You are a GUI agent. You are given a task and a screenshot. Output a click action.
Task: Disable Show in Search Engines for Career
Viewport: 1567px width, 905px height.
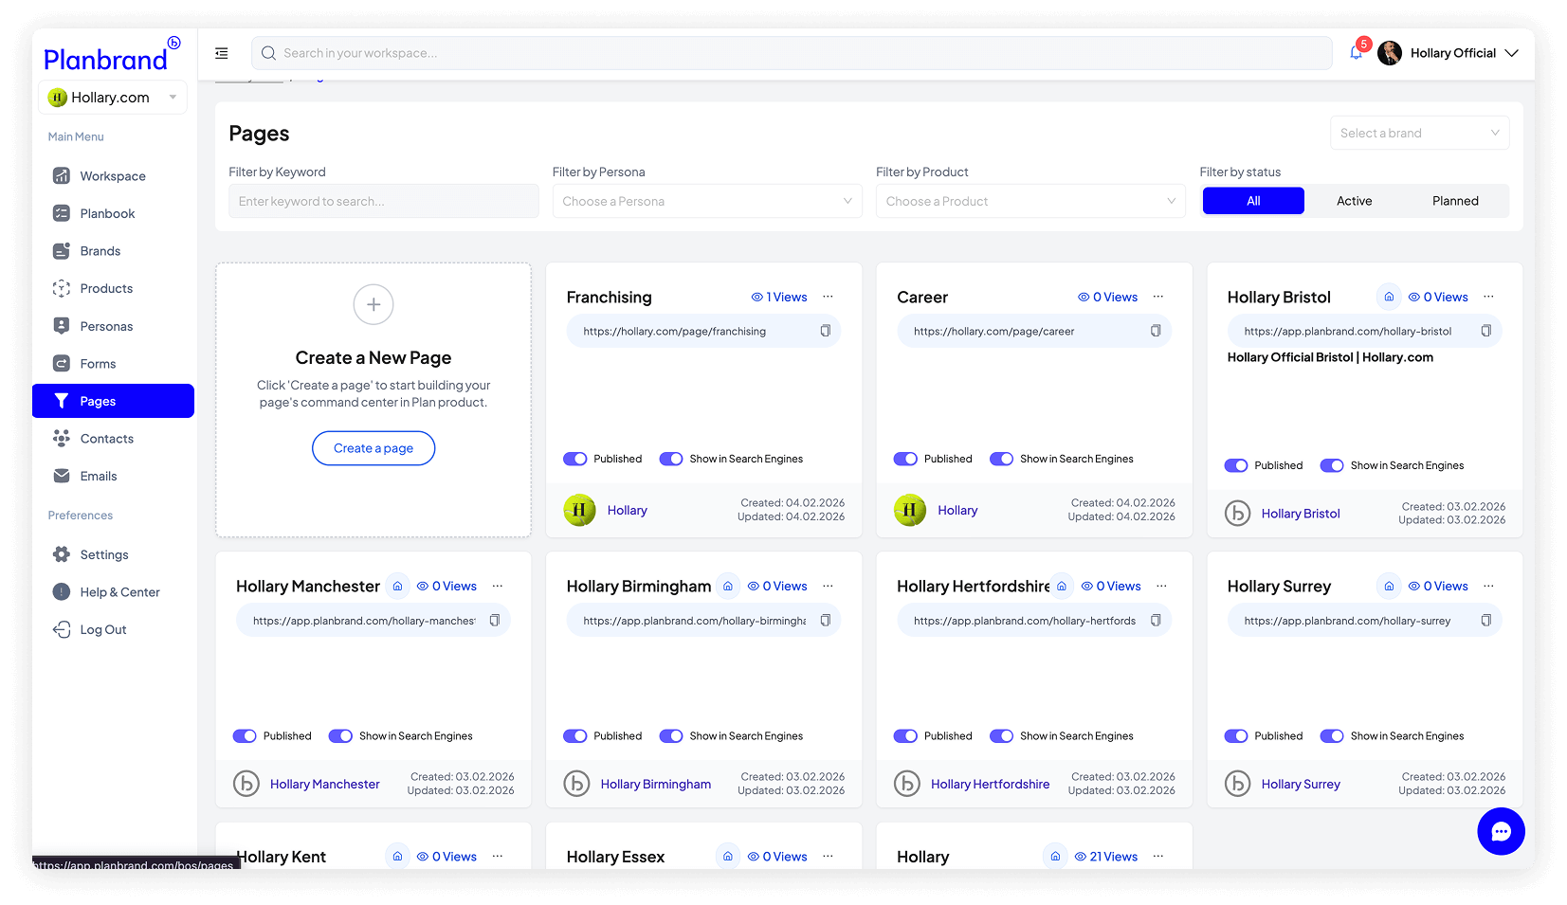1001,459
